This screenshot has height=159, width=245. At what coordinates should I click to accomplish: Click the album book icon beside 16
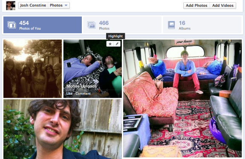[171, 25]
